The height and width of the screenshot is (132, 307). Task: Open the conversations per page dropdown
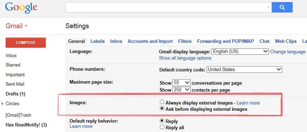point(181,83)
